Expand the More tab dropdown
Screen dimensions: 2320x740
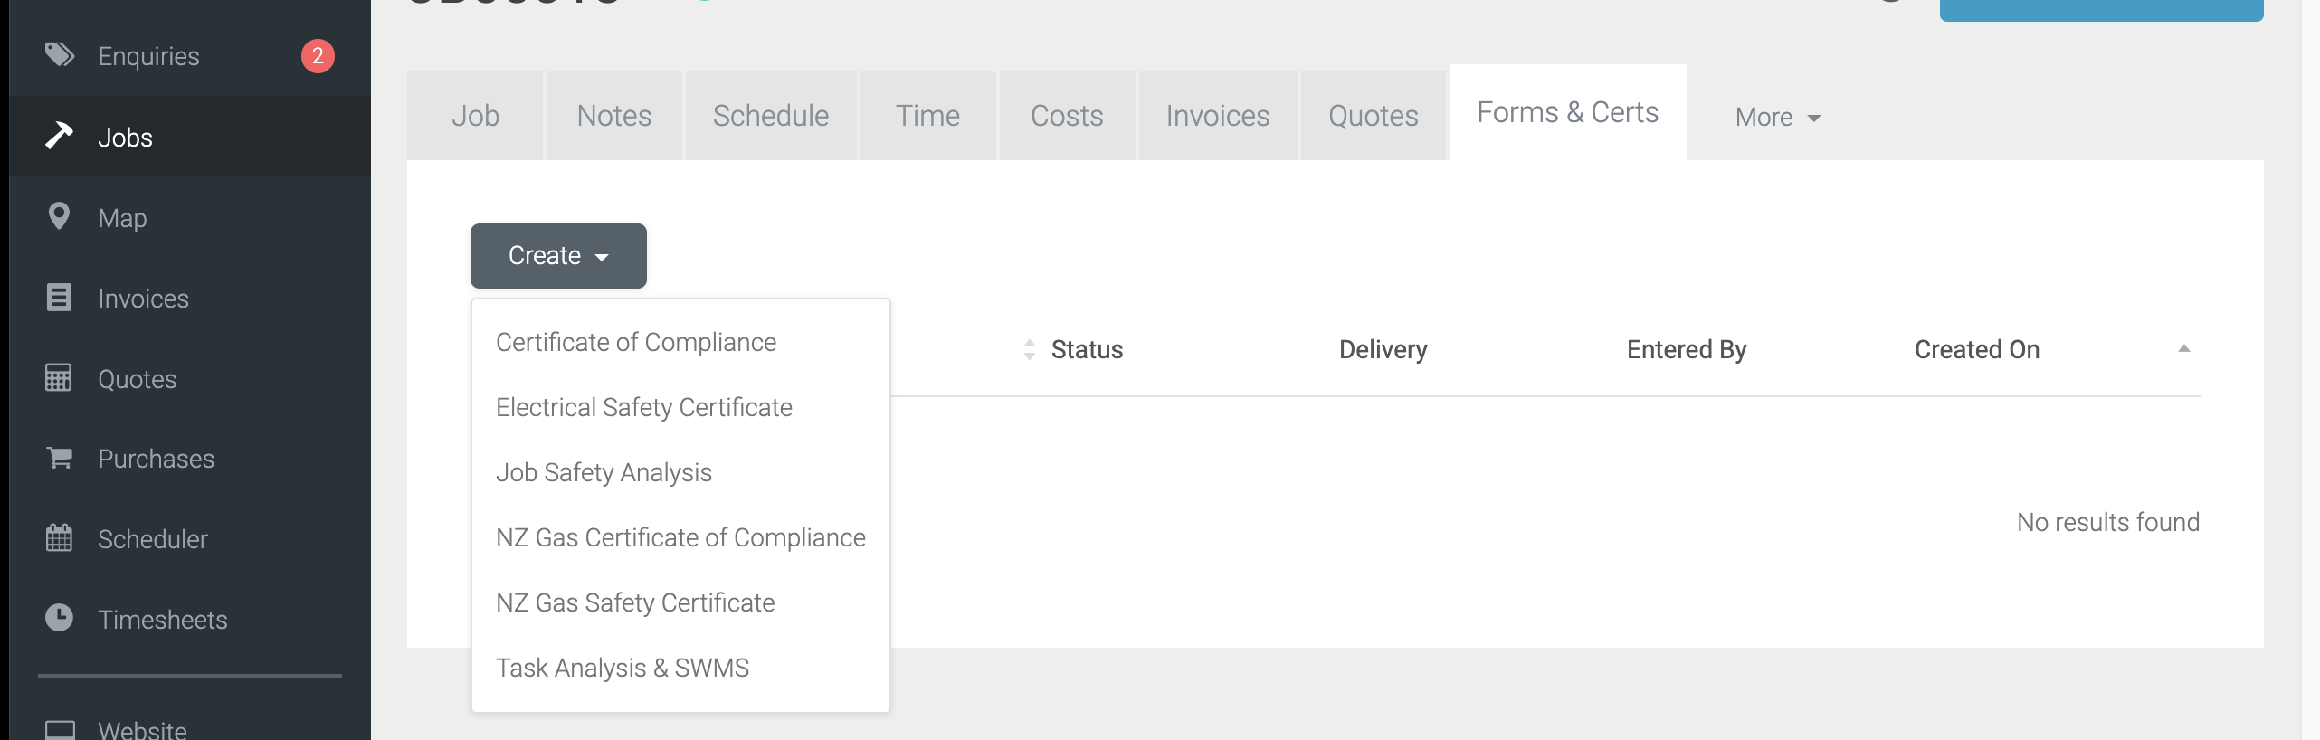click(x=1777, y=117)
